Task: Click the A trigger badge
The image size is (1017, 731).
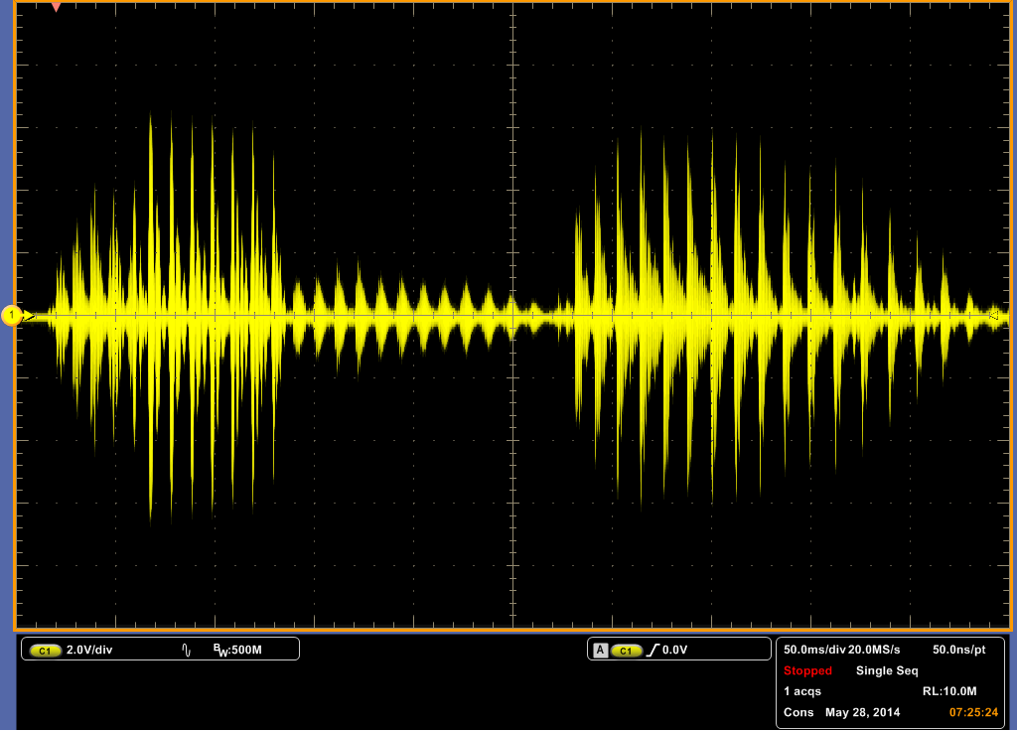Action: click(x=601, y=650)
